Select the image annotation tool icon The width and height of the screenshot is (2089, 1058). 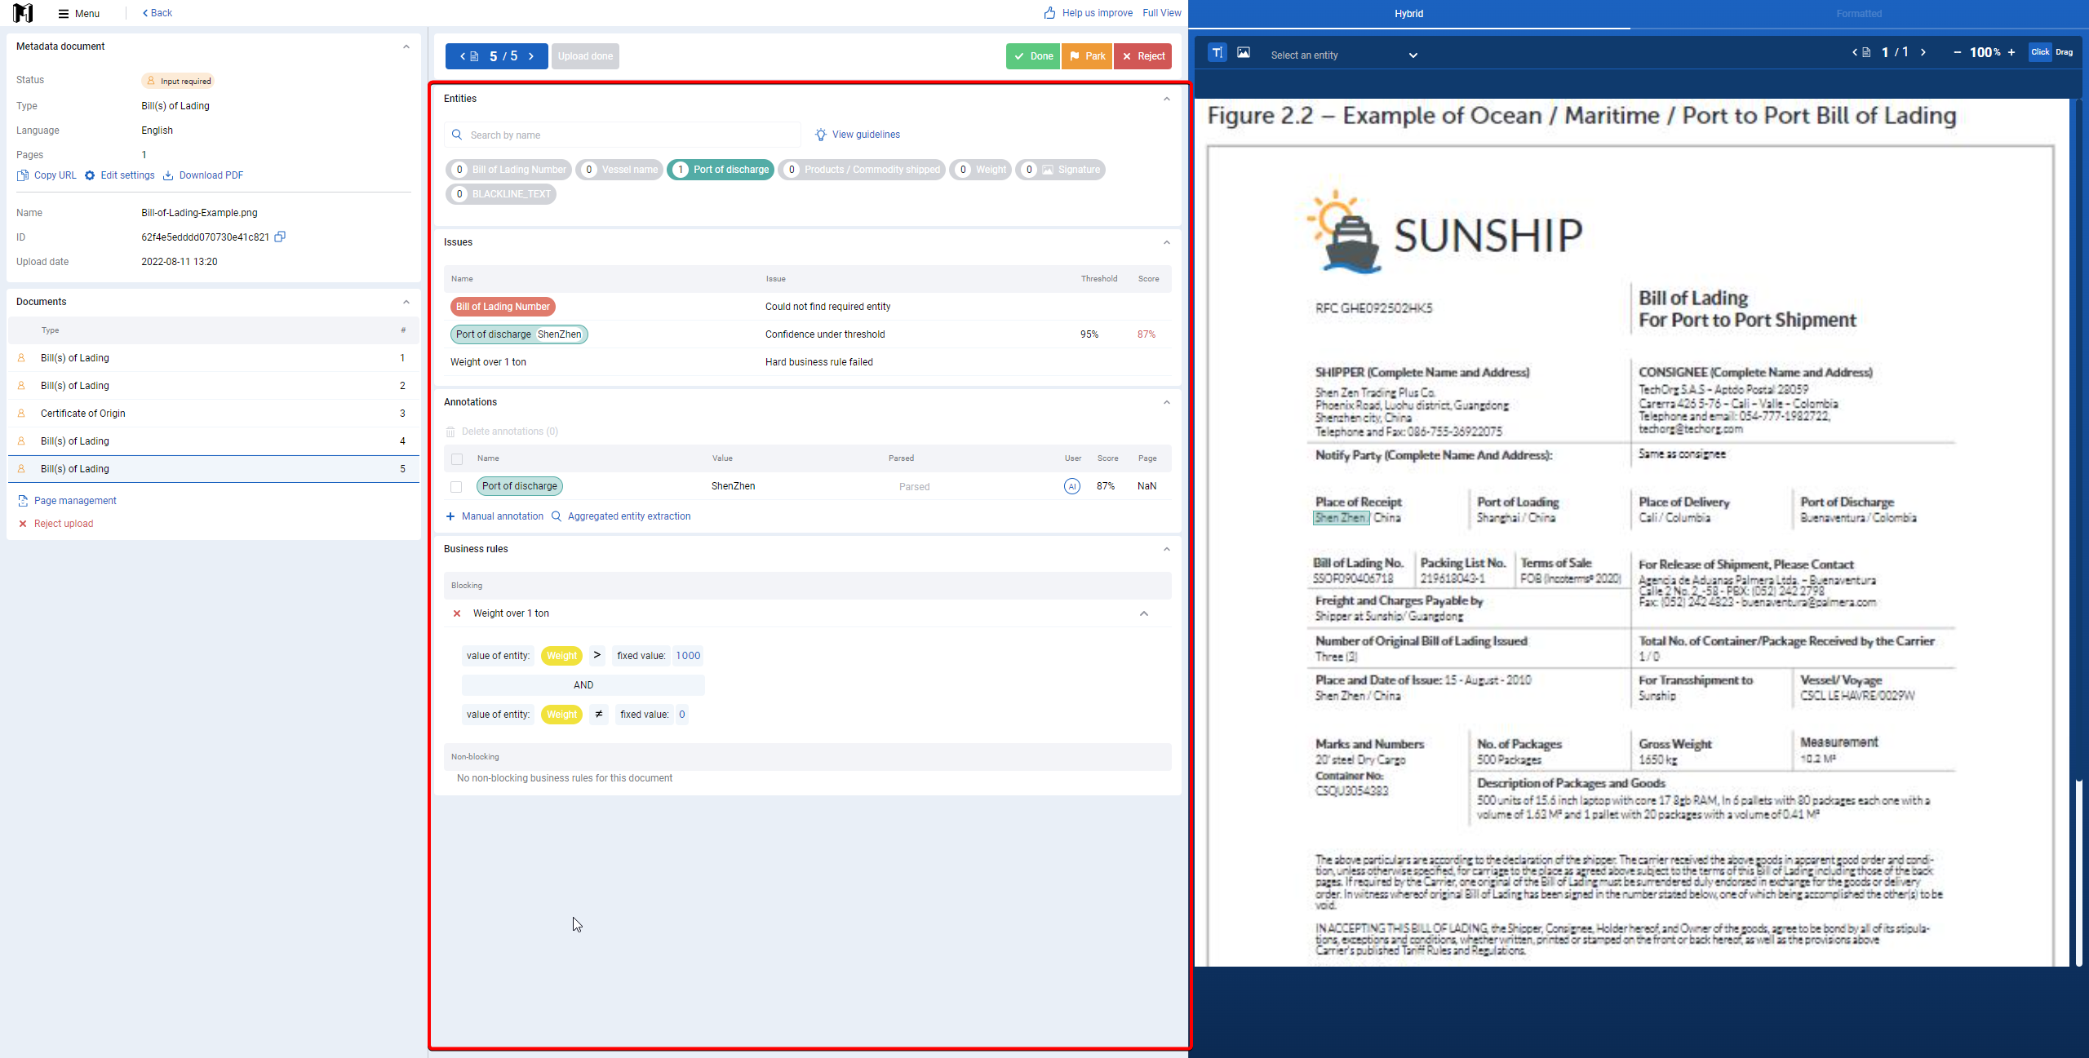[x=1244, y=52]
